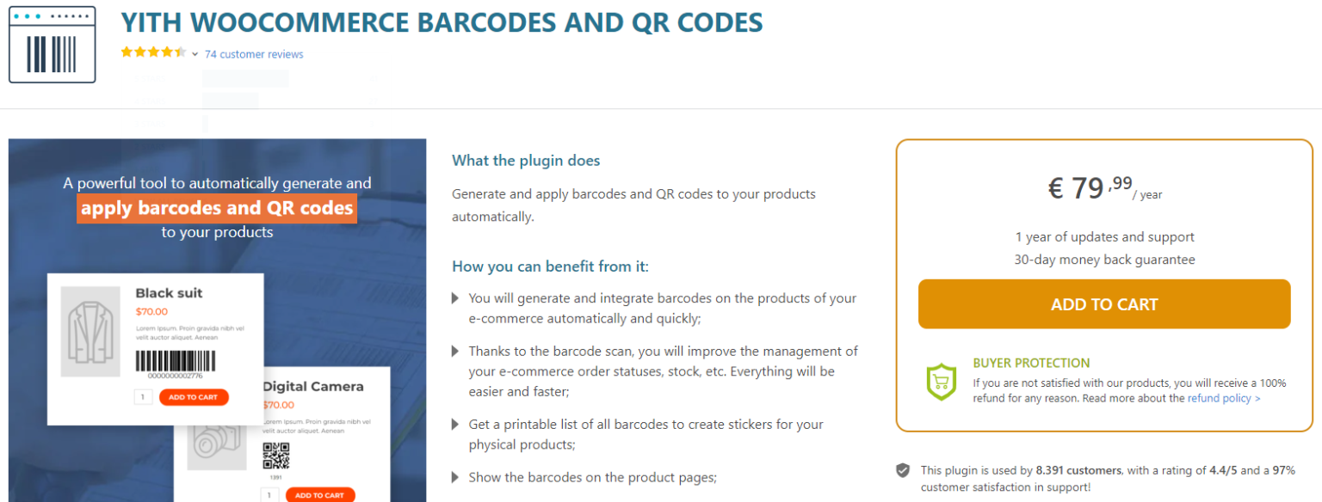Screen dimensions: 1322x502
Task: Click ADD TO CART on the Black suit mockup
Action: pyautogui.click(x=194, y=397)
